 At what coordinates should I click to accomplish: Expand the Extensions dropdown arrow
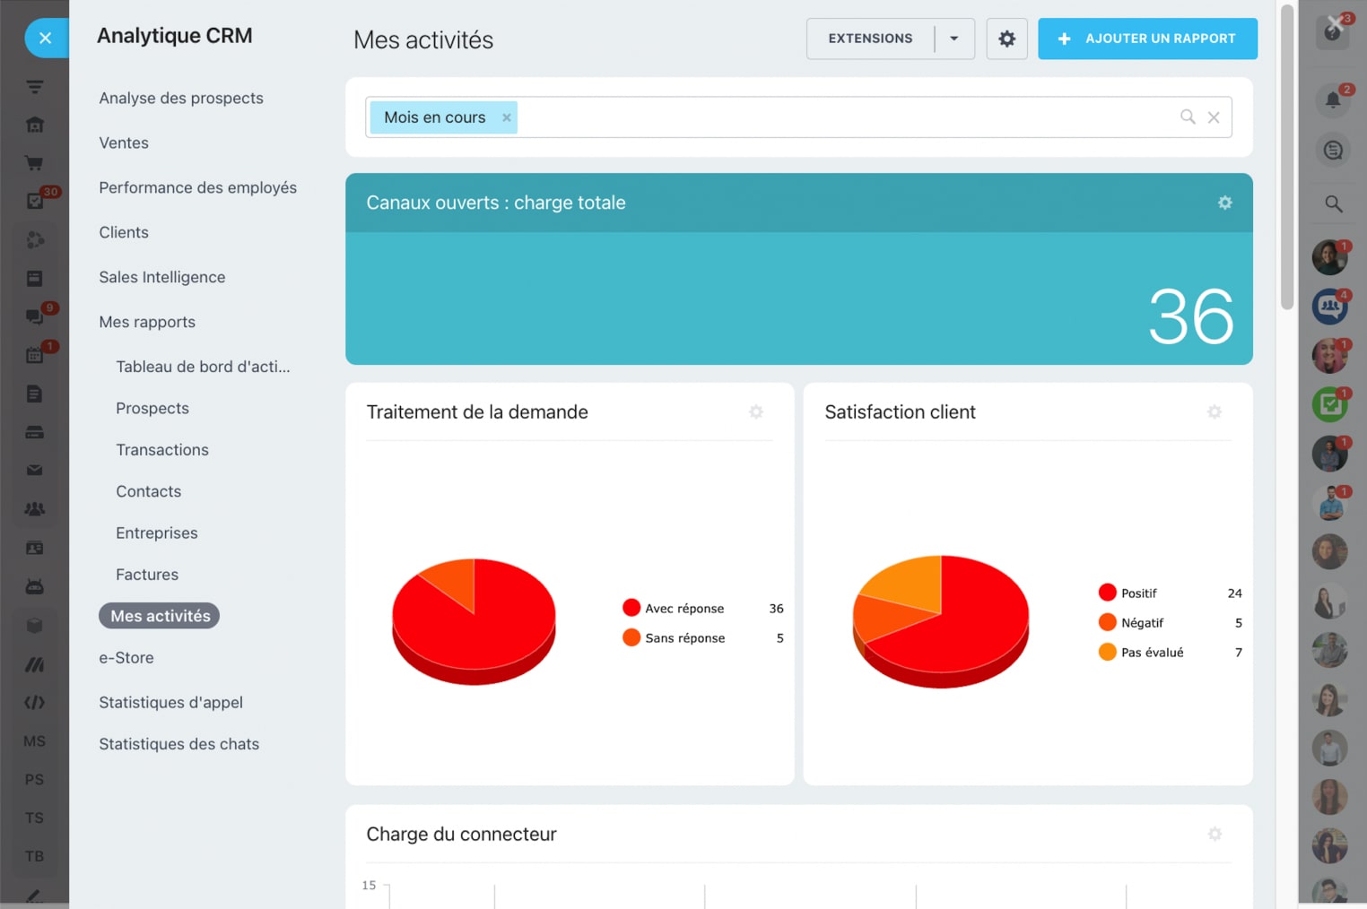(953, 39)
